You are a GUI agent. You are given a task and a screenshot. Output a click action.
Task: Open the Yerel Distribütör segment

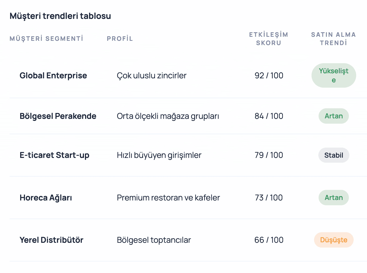pos(51,240)
